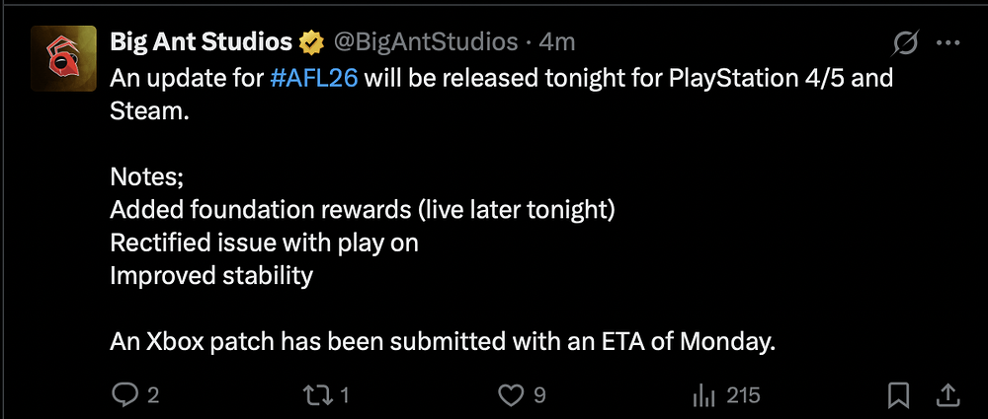Open the post via first text line
988x419 pixels.
[593, 78]
